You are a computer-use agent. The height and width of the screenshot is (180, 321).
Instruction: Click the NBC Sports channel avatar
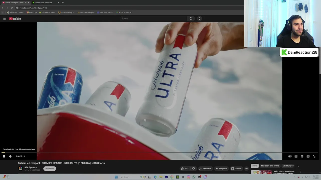point(21,168)
